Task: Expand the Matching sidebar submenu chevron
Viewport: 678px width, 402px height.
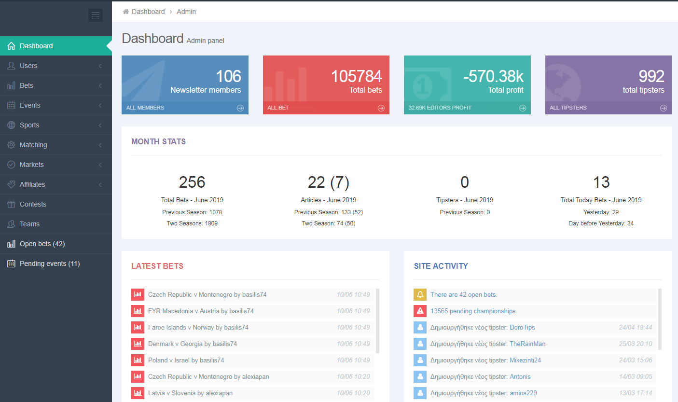Action: tap(100, 145)
